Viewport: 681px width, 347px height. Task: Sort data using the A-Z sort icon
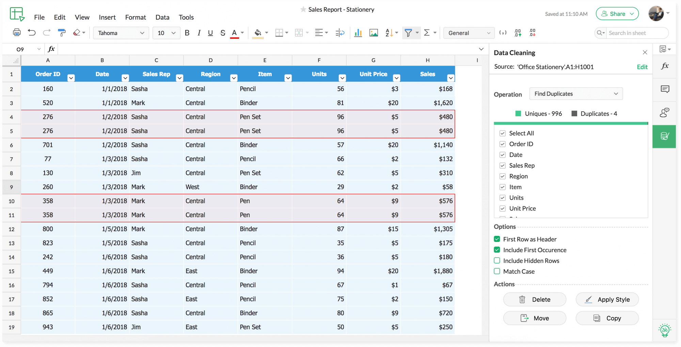tap(389, 33)
